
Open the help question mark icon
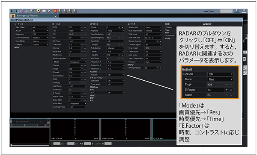point(49,11)
